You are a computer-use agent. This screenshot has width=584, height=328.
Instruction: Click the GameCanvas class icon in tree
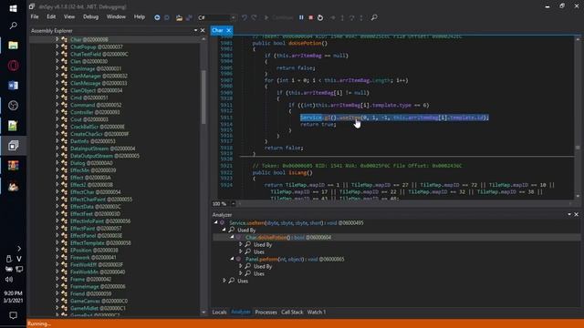[x=64, y=301]
